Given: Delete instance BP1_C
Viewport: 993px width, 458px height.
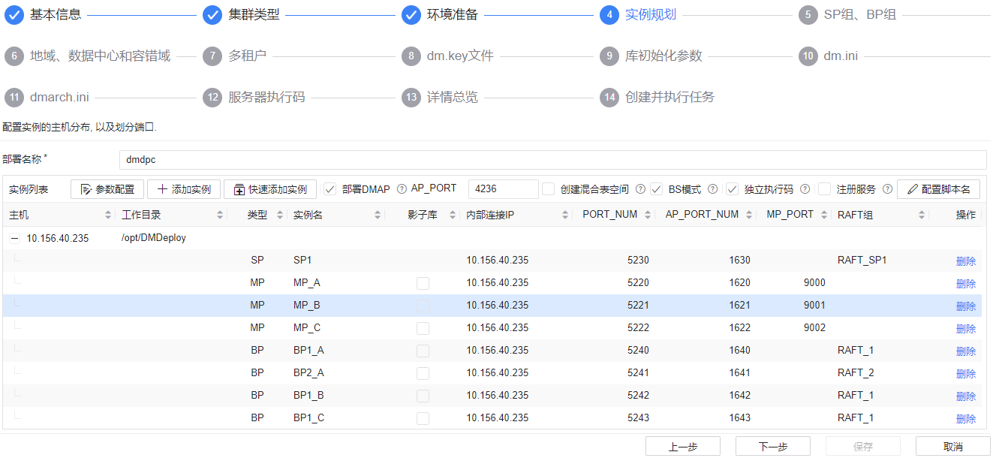Looking at the screenshot, I should click(965, 419).
